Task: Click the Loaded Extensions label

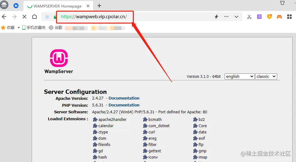Action: 68,119
